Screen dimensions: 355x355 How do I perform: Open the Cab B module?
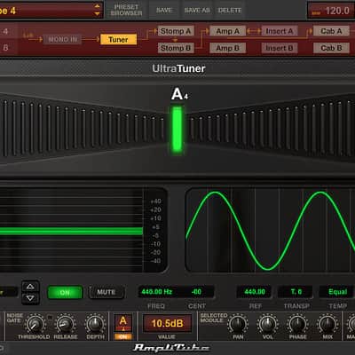tap(331, 48)
